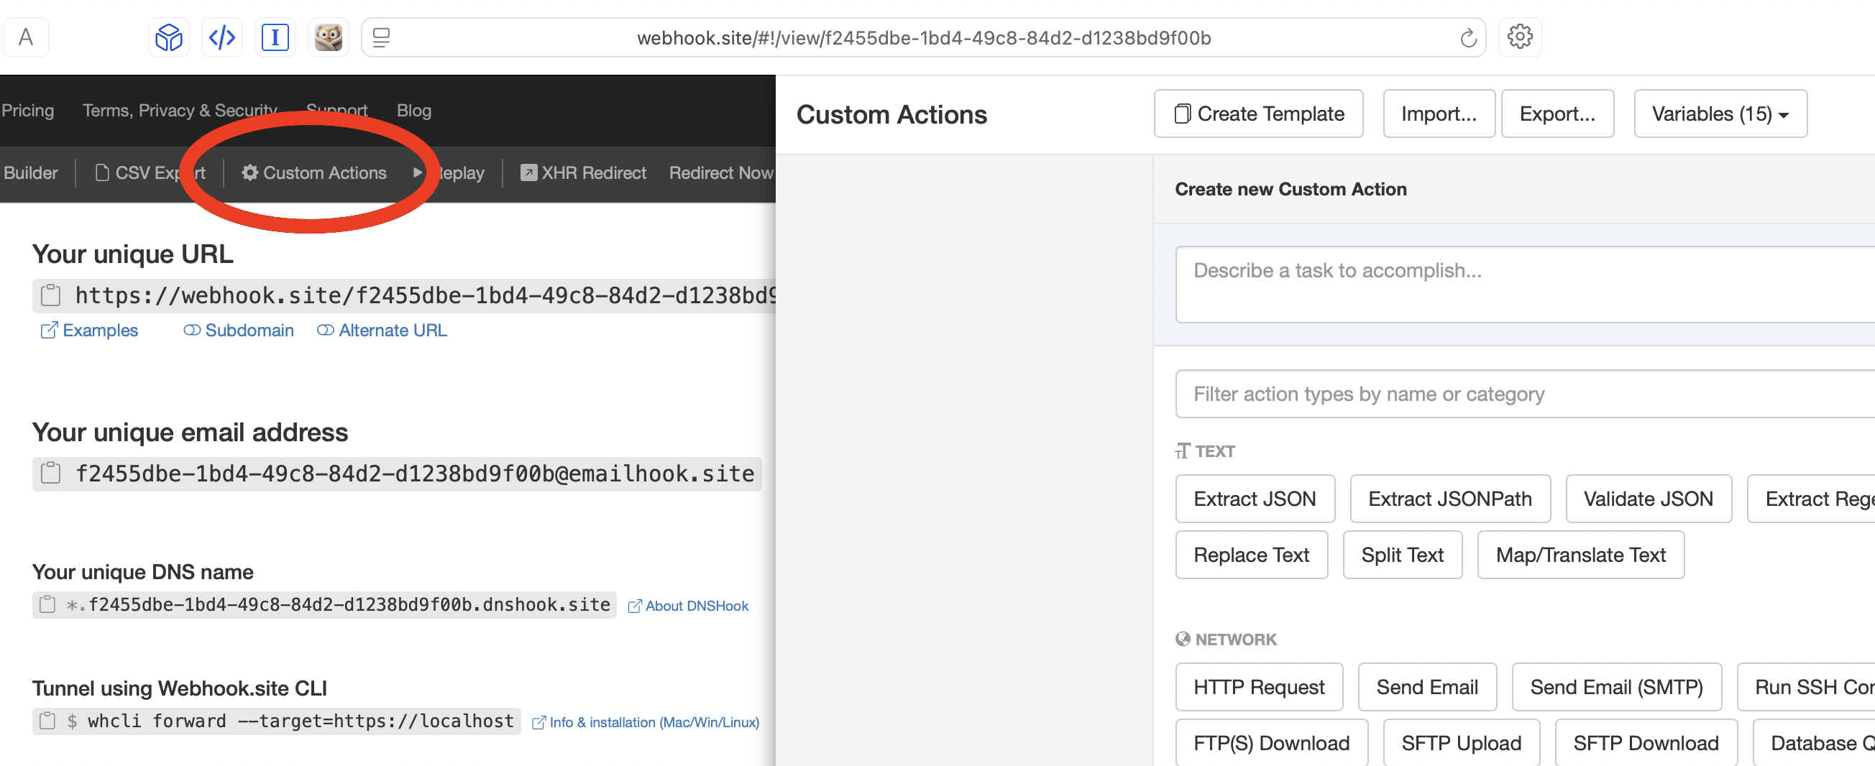Open the About DNSHook link
Image resolution: width=1875 pixels, height=766 pixels.
click(x=689, y=605)
